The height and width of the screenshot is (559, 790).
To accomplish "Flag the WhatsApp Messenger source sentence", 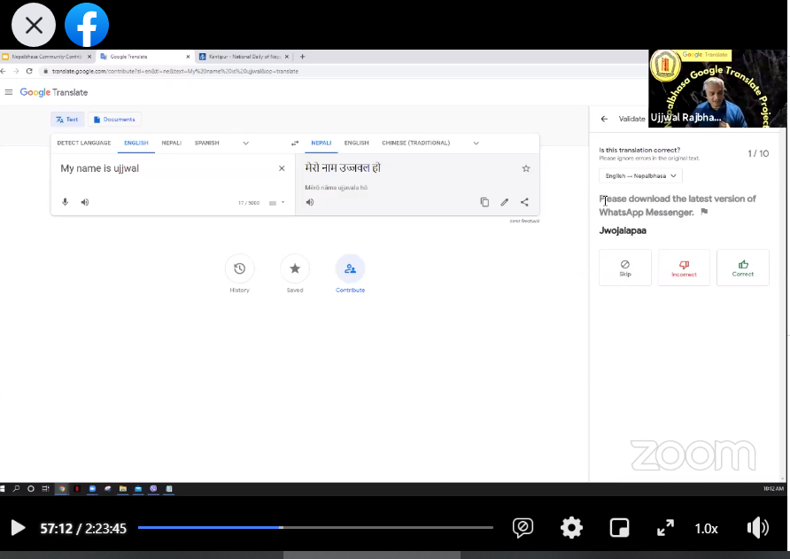I will pyautogui.click(x=704, y=212).
